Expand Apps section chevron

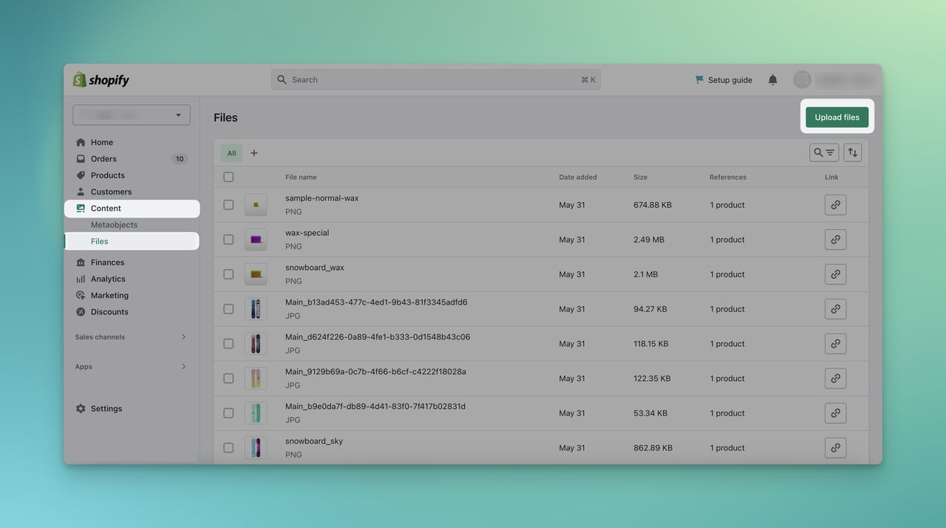point(184,367)
